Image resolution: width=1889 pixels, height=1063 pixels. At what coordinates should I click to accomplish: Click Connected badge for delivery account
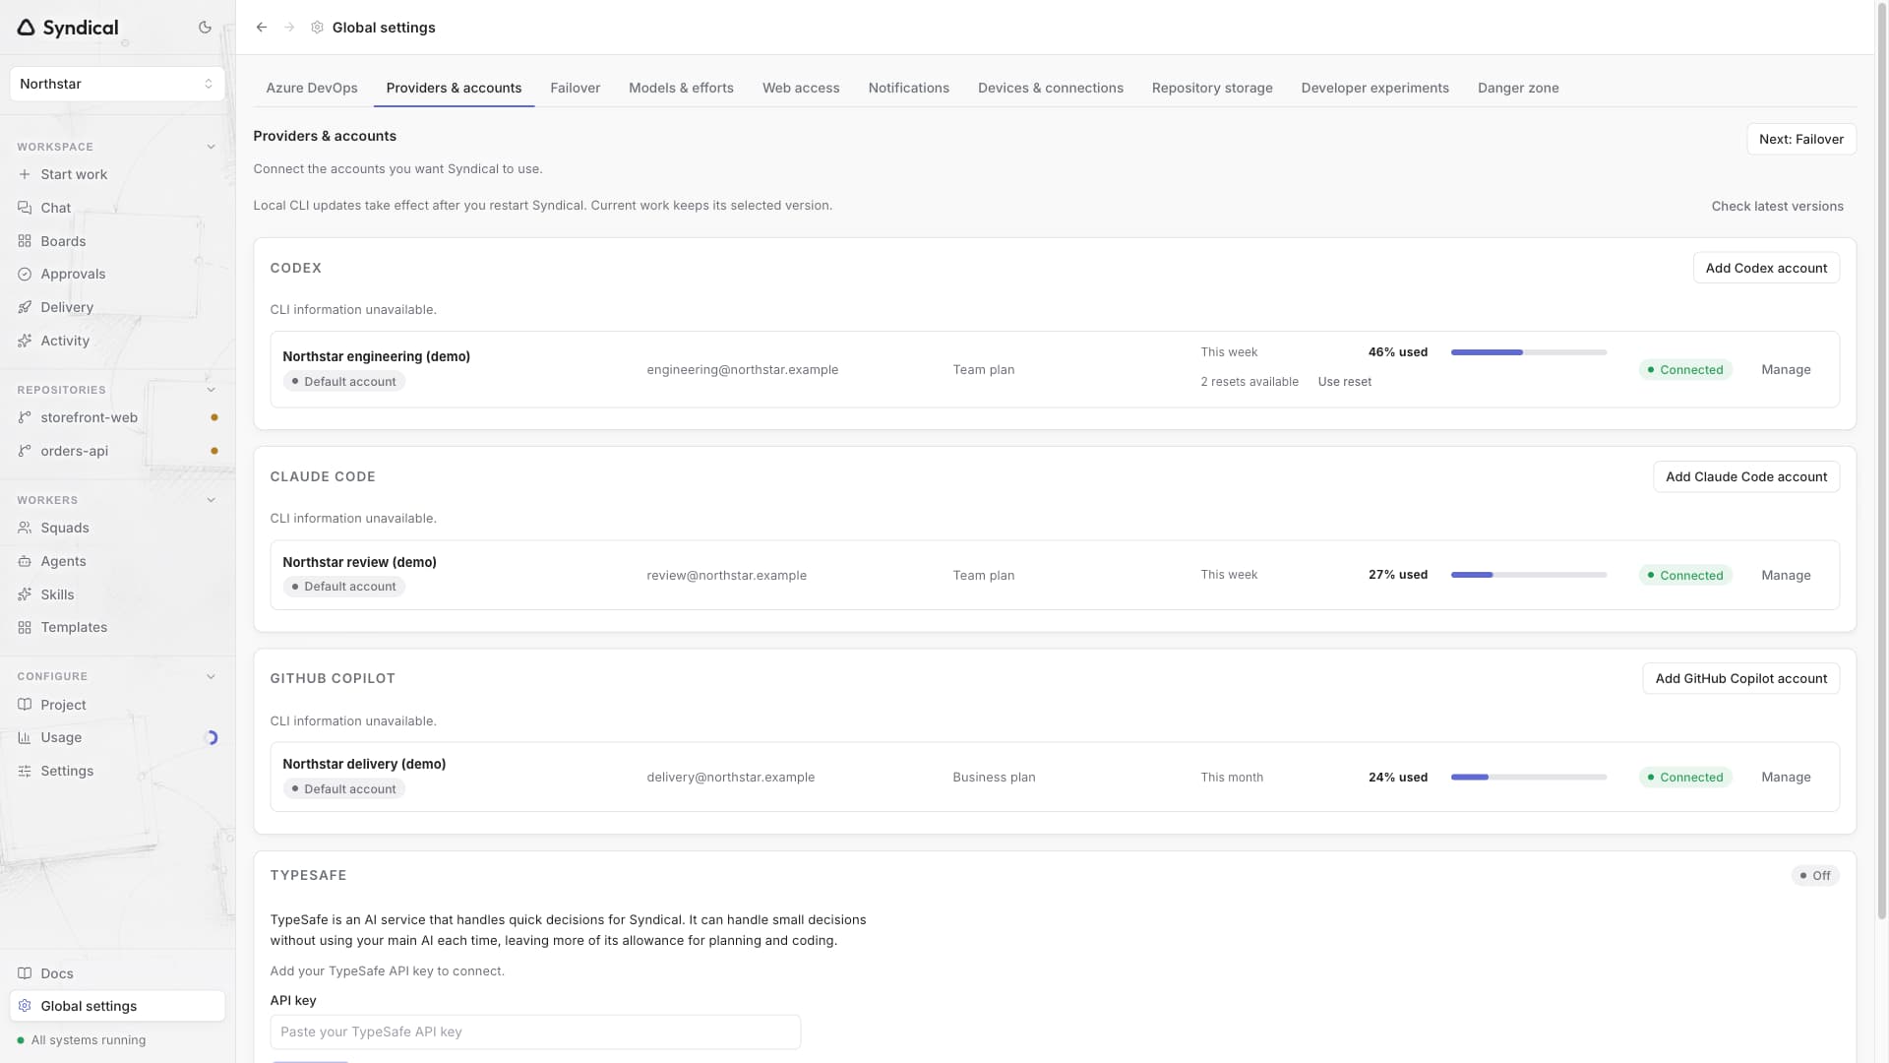[x=1685, y=777]
